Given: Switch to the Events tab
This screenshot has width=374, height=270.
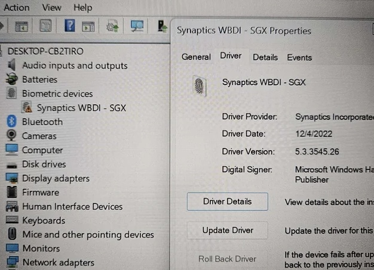Looking at the screenshot, I should coord(299,58).
